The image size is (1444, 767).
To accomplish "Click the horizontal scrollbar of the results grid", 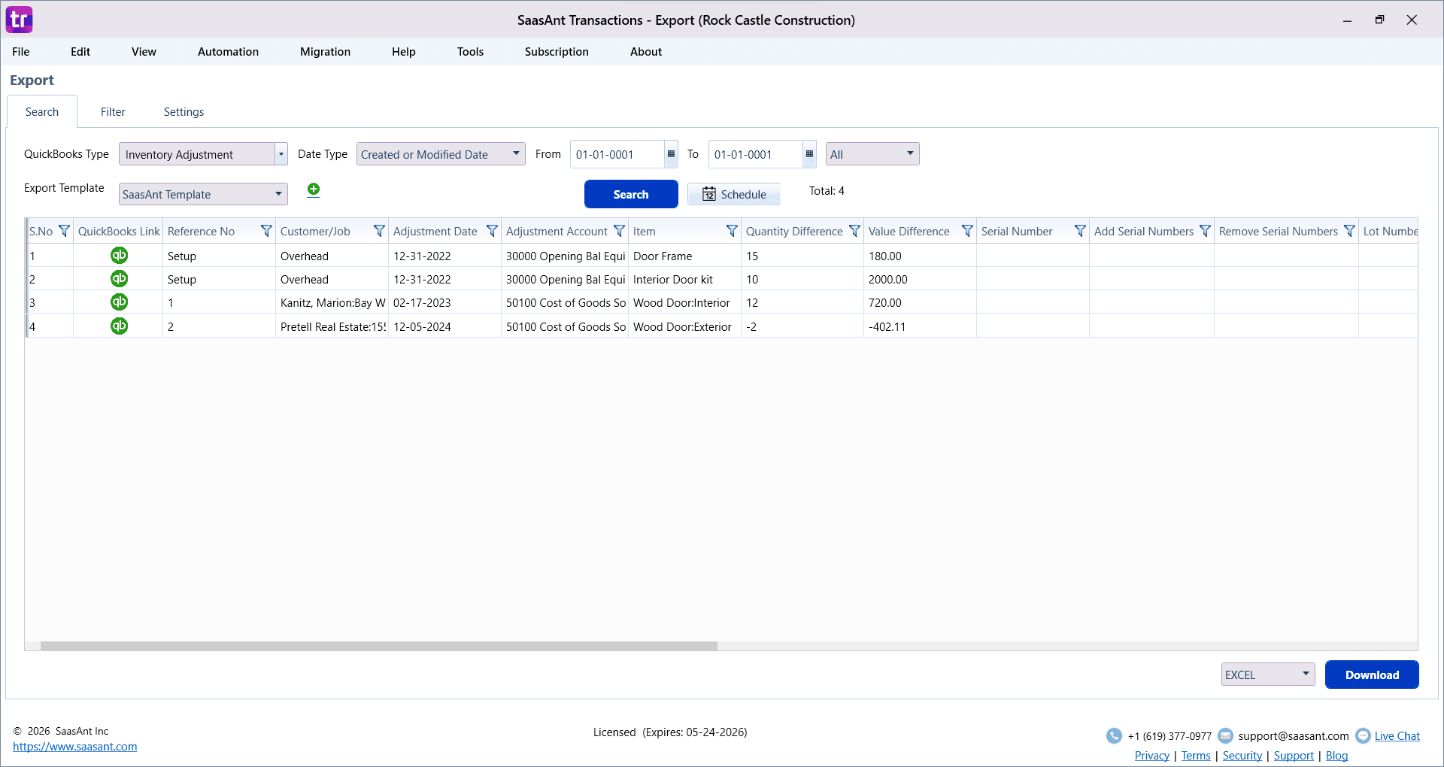I will coord(379,646).
